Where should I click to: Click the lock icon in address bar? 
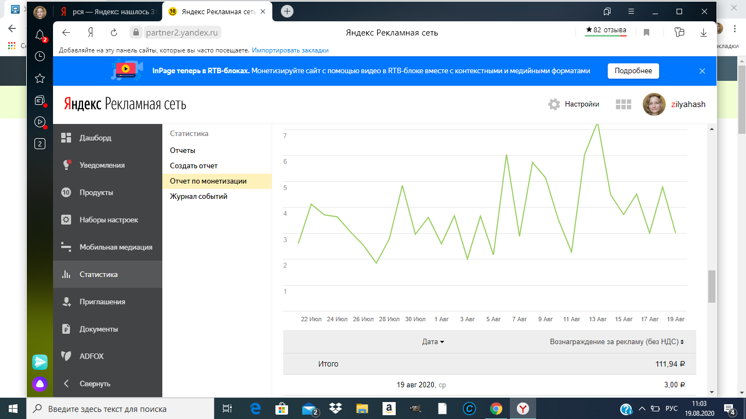coord(136,32)
